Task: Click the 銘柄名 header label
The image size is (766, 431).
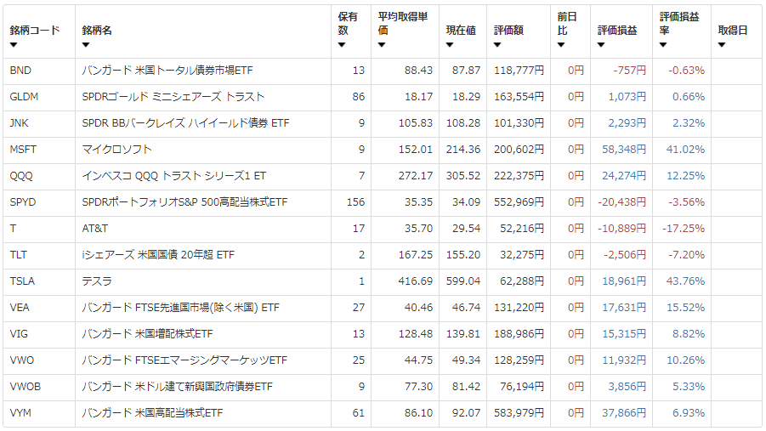Action: [97, 31]
